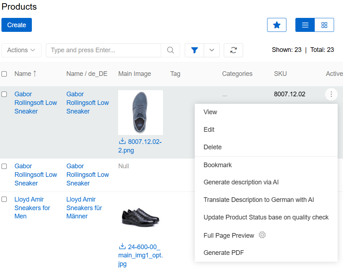
Task: Switch to list view layout
Action: click(x=305, y=25)
